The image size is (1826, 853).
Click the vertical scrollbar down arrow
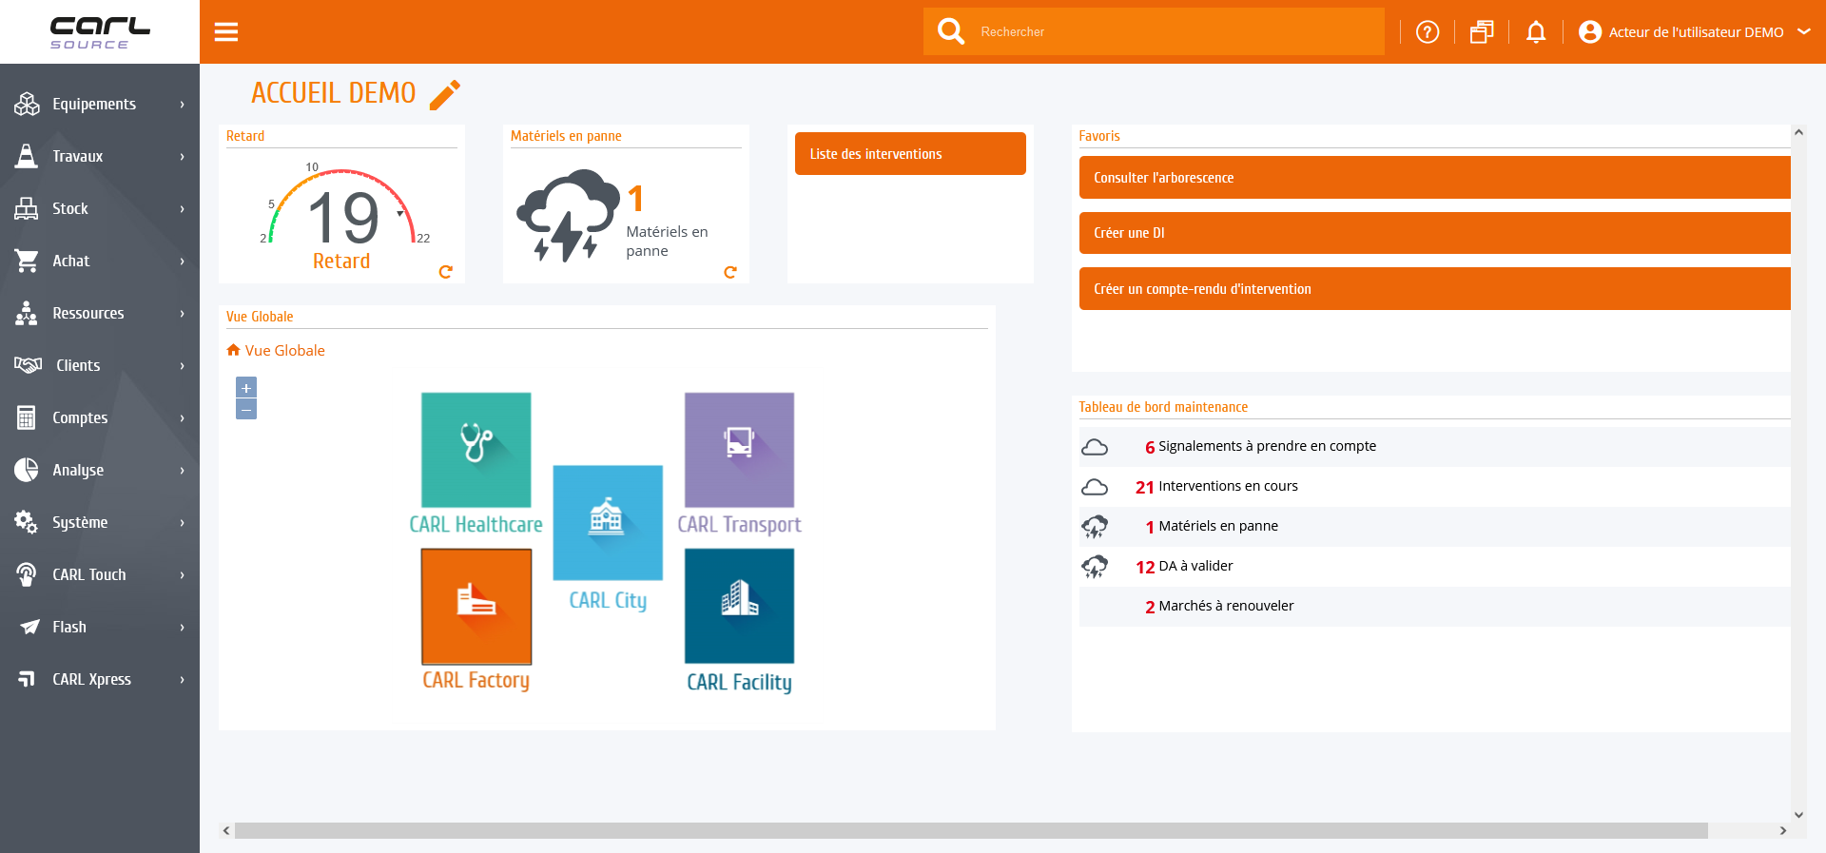pyautogui.click(x=1798, y=815)
